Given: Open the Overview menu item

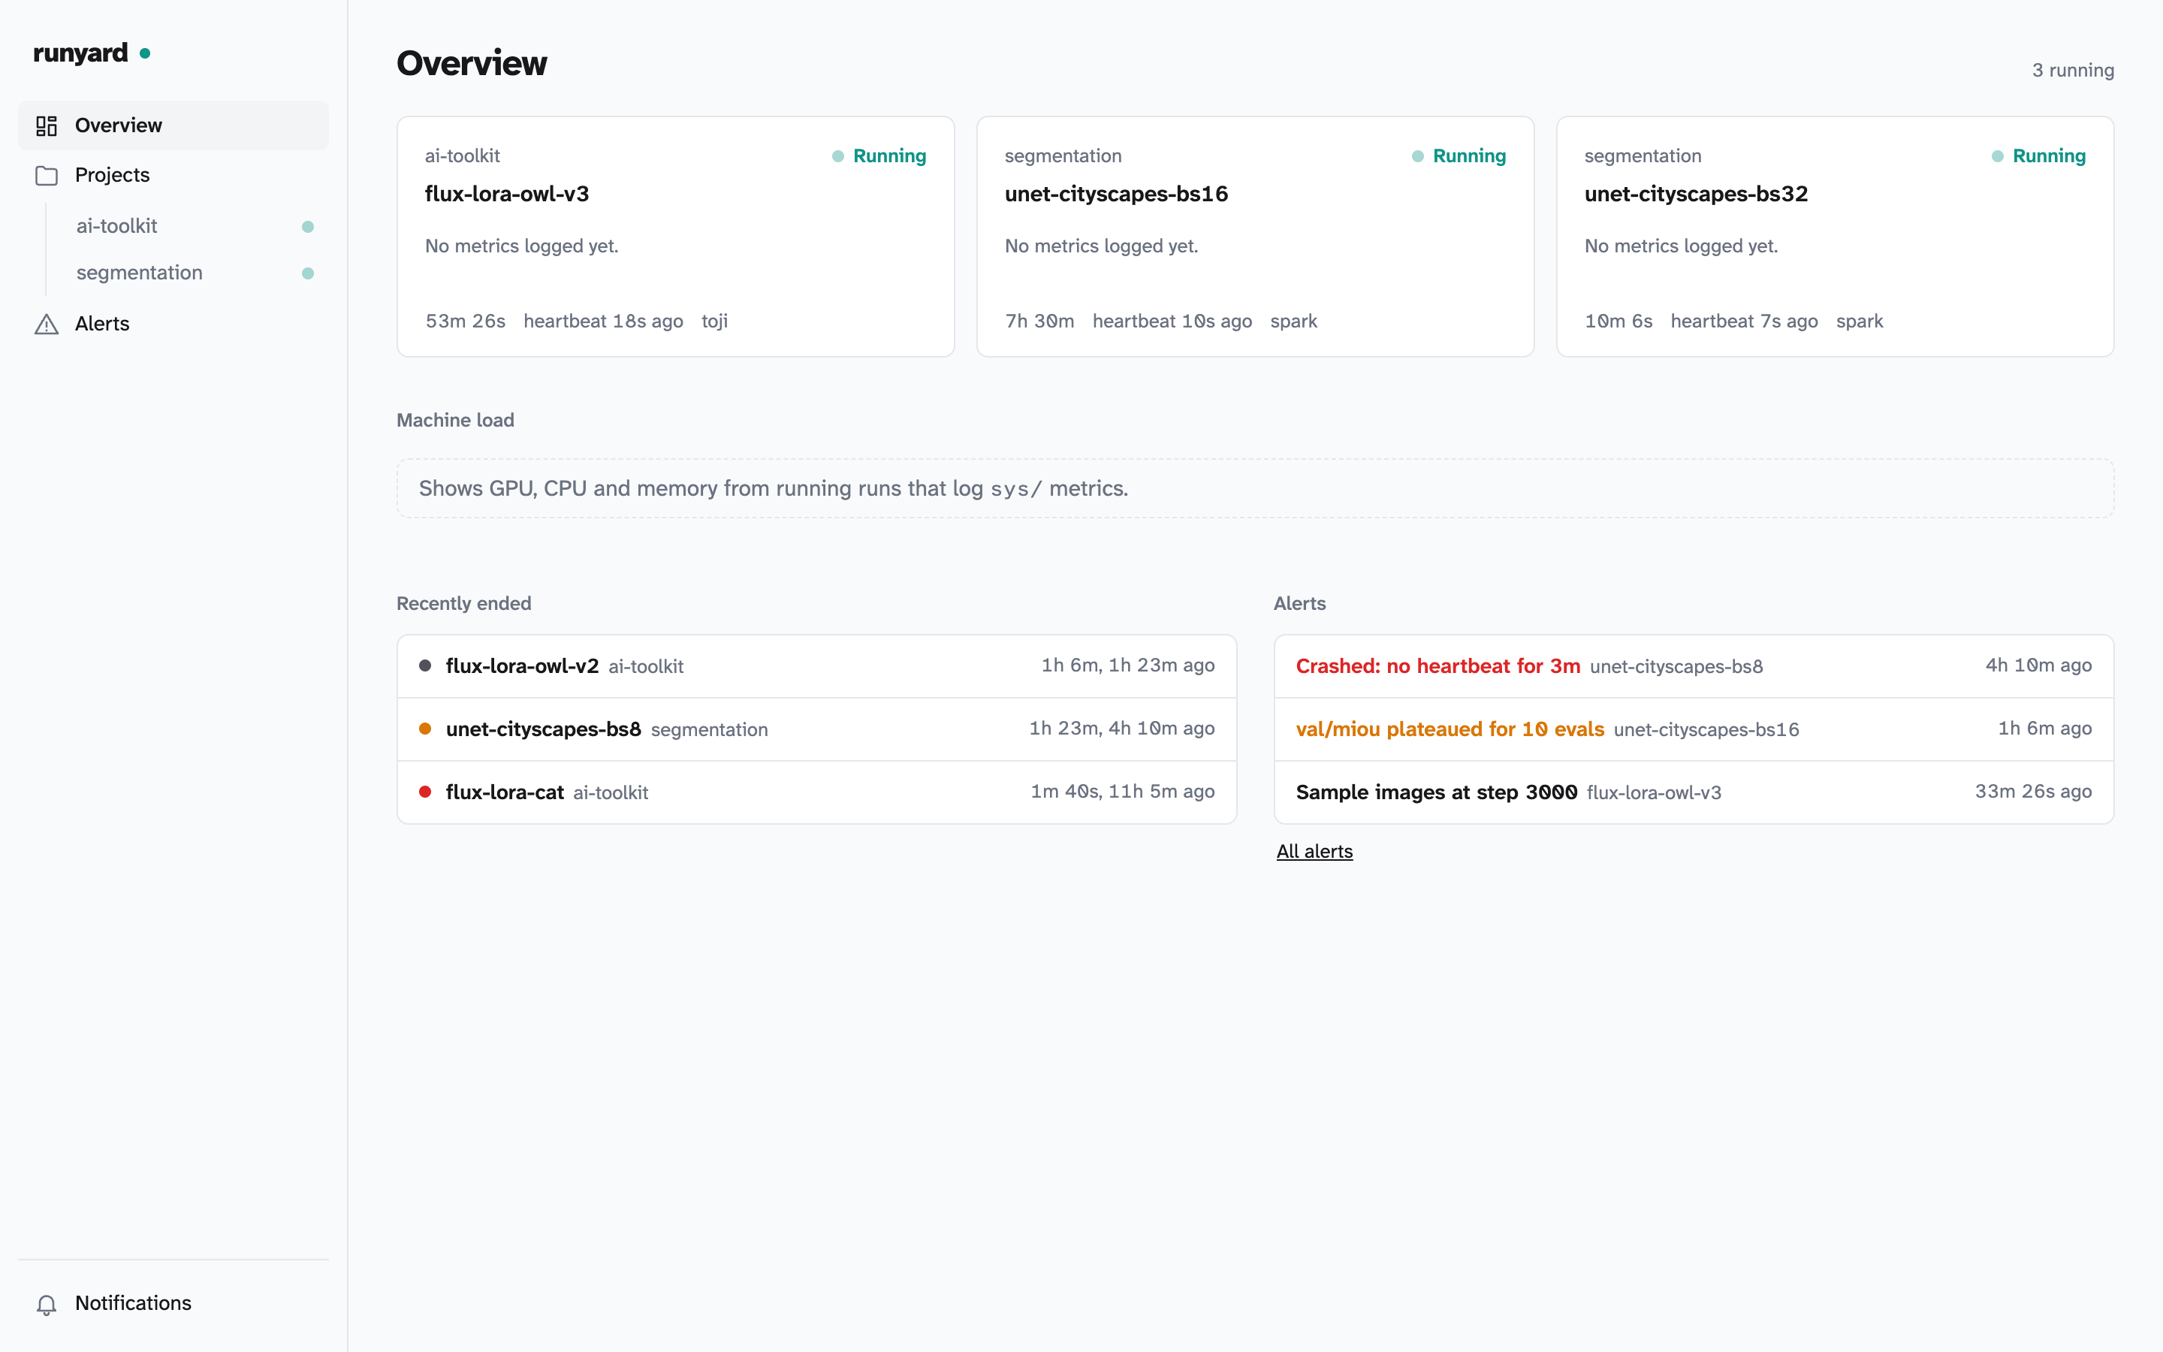Looking at the screenshot, I should pyautogui.click(x=173, y=125).
